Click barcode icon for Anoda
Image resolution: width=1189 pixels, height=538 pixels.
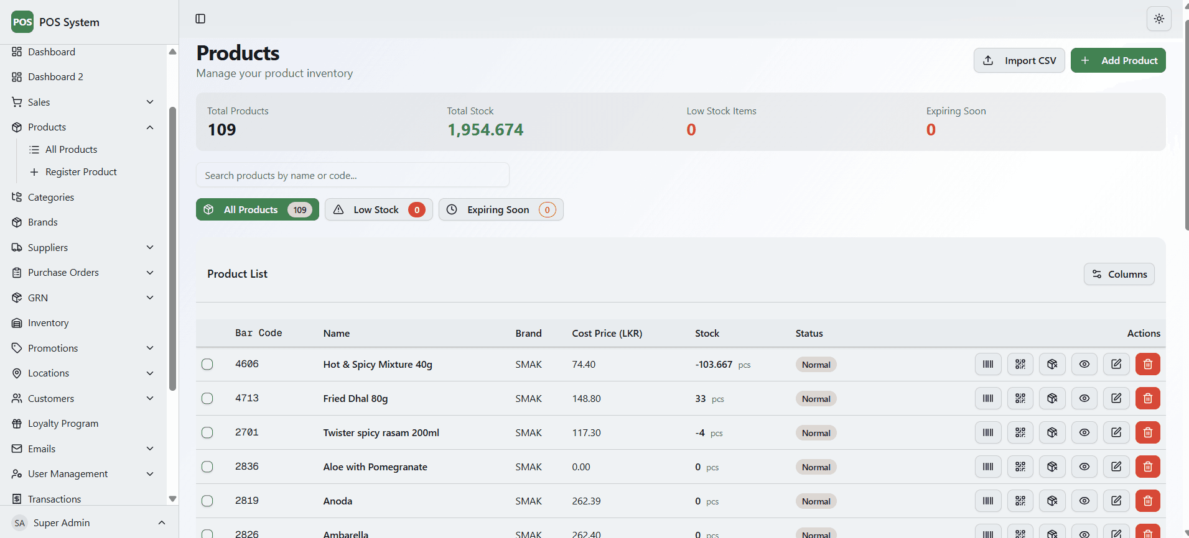click(x=988, y=501)
